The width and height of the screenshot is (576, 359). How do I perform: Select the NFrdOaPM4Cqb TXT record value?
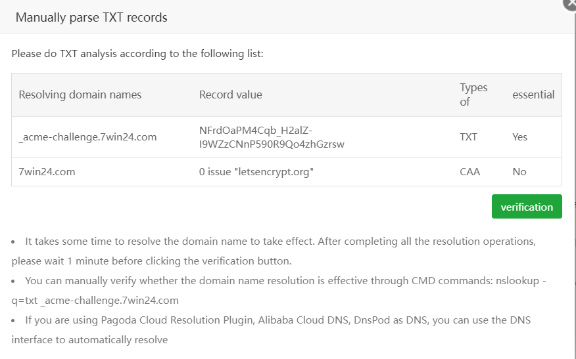coord(272,137)
